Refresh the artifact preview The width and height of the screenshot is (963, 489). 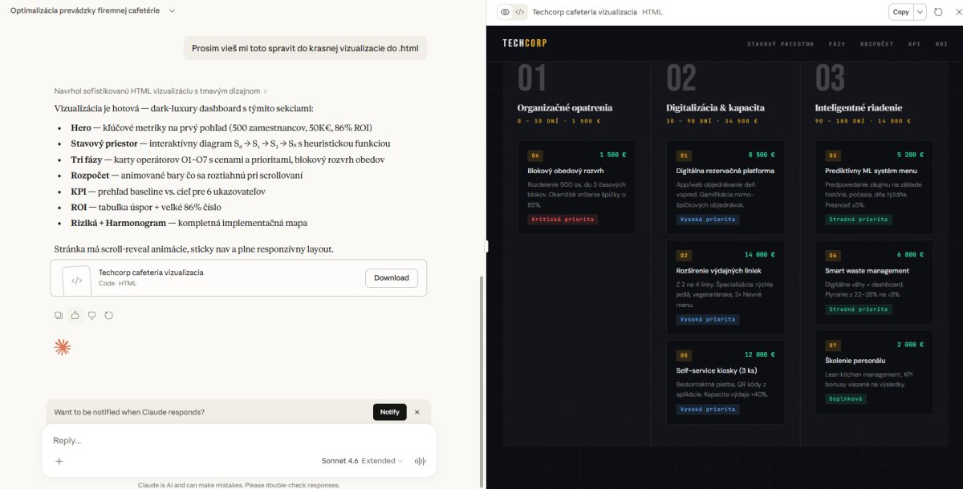pyautogui.click(x=938, y=12)
